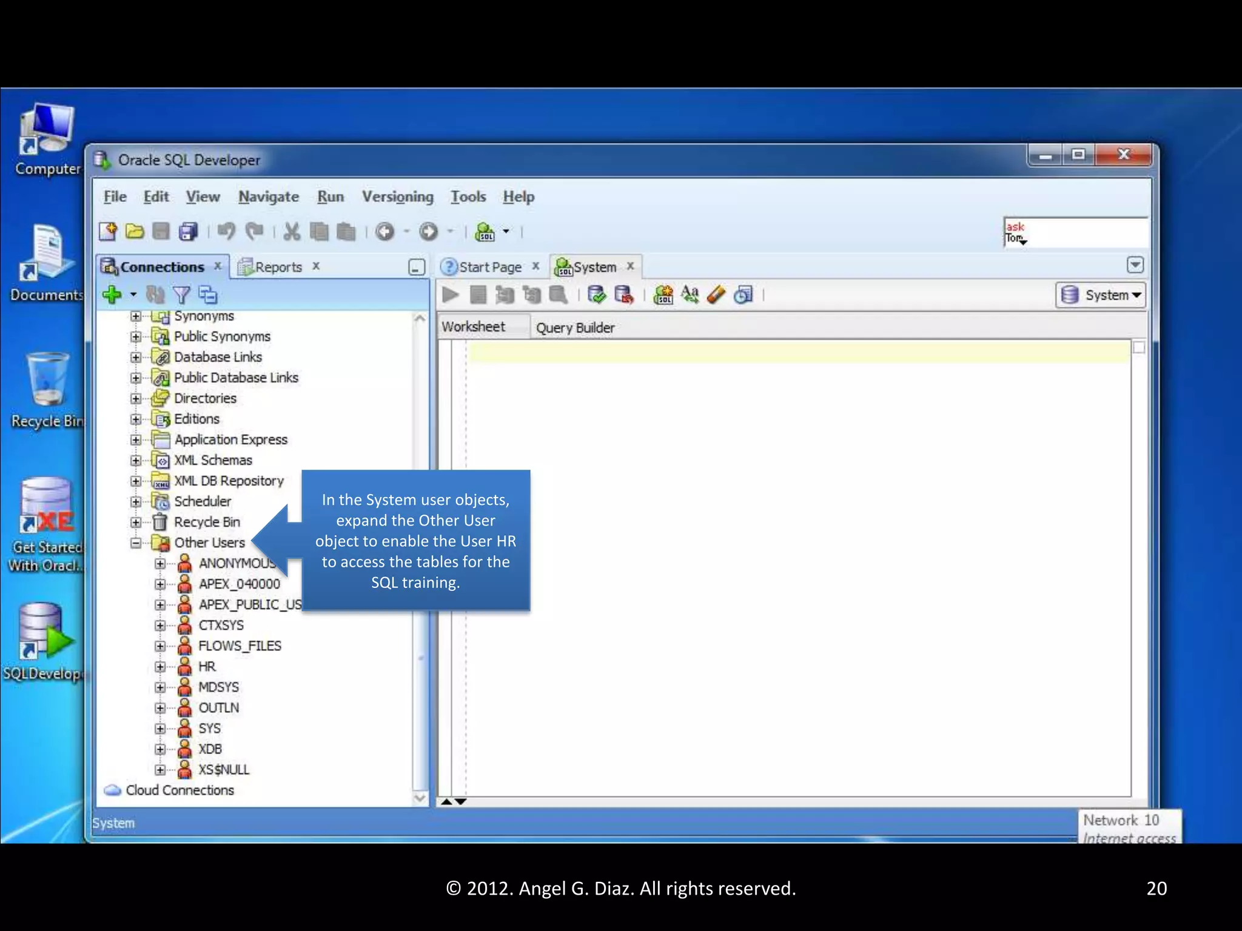The height and width of the screenshot is (931, 1242).
Task: Click the Copy toolbar icon
Action: pyautogui.click(x=319, y=231)
